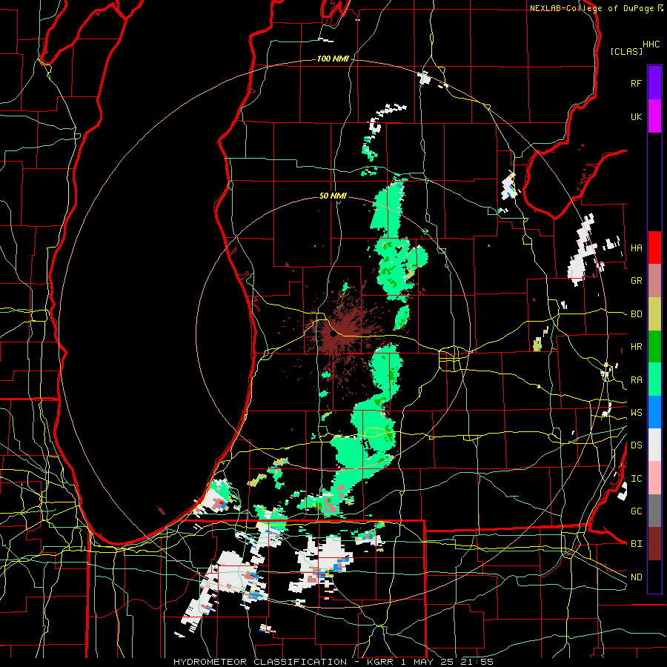The image size is (667, 667).
Task: Click the GC legend label
Action: (x=636, y=511)
